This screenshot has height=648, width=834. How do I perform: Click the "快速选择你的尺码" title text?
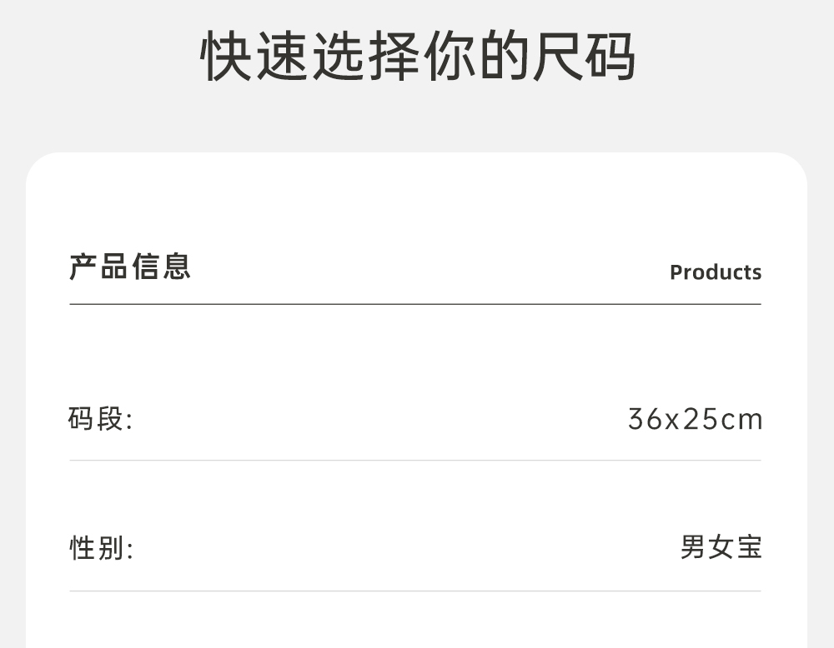tap(417, 57)
